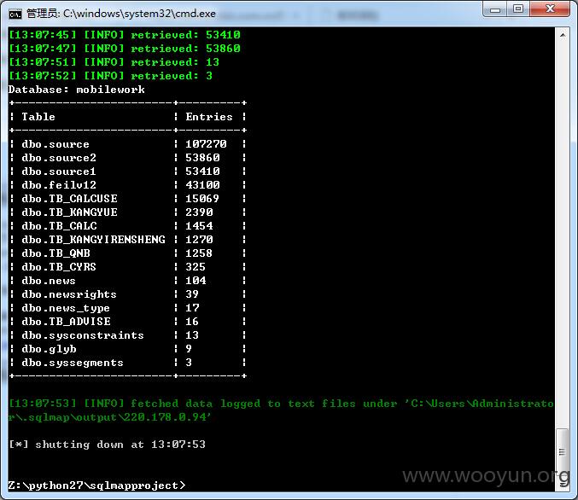The height and width of the screenshot is (500, 578).
Task: Select the dbo.TB_CALCUSE table name
Action: click(69, 199)
